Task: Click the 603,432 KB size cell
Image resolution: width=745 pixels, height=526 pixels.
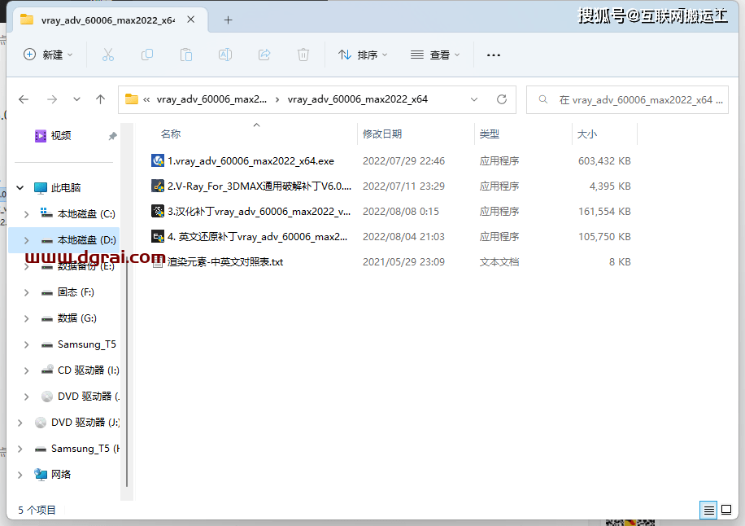Action: [x=603, y=160]
